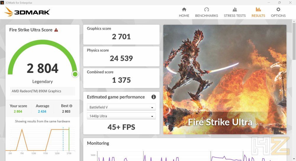
Task: Click the Your score label
Action: 18,106
